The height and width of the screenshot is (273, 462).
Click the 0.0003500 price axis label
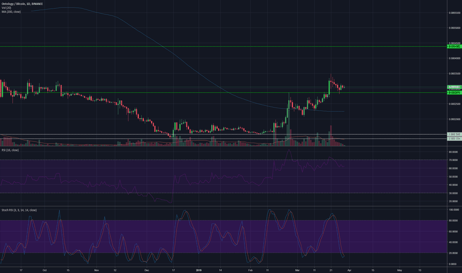[455, 73]
